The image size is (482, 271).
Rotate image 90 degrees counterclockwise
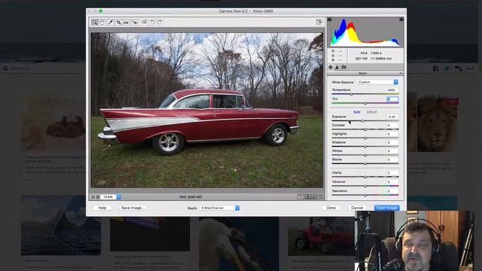[x=153, y=22]
